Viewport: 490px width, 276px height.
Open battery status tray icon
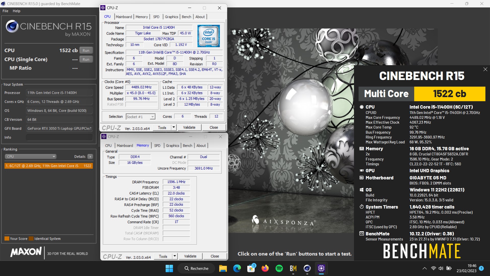pos(449,268)
